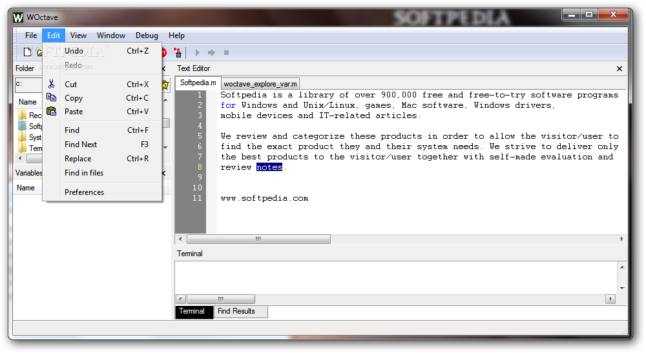Click terminal vertical scroll down arrow

point(621,288)
